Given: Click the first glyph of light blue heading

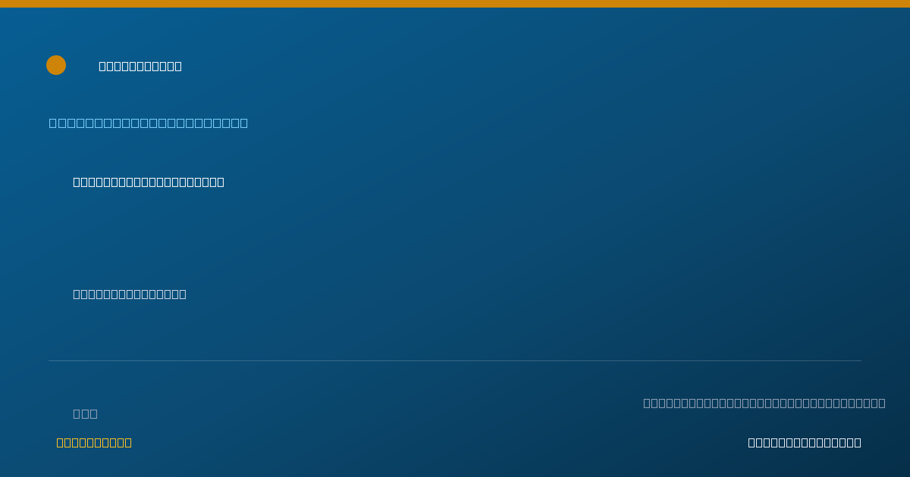Looking at the screenshot, I should [x=53, y=123].
